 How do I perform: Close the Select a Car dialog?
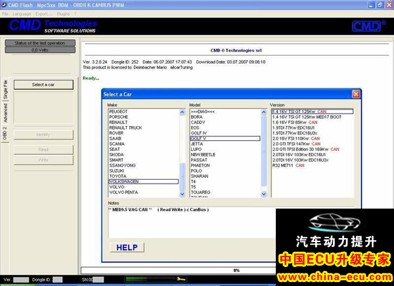pos(356,94)
